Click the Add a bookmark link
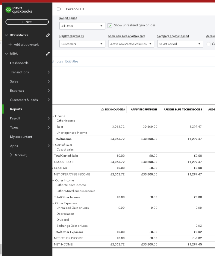Screen dimensions: 215x256 (26, 44)
